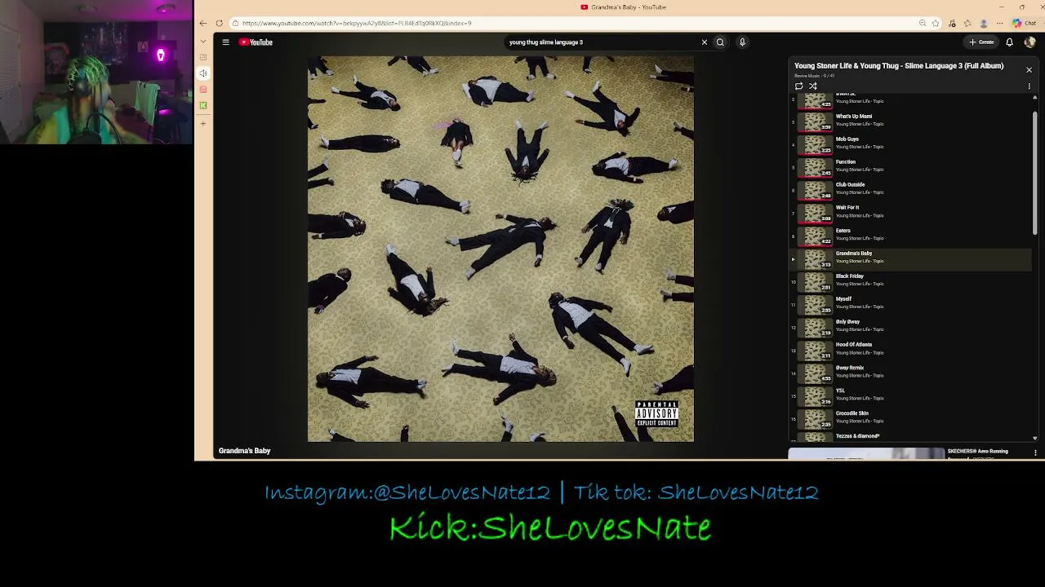Click the playlist title "Slime Language 3 (Full Album)"
Viewport: 1045px width, 587px height.
click(x=899, y=66)
